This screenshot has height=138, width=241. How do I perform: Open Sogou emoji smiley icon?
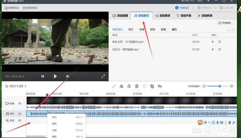point(214,123)
